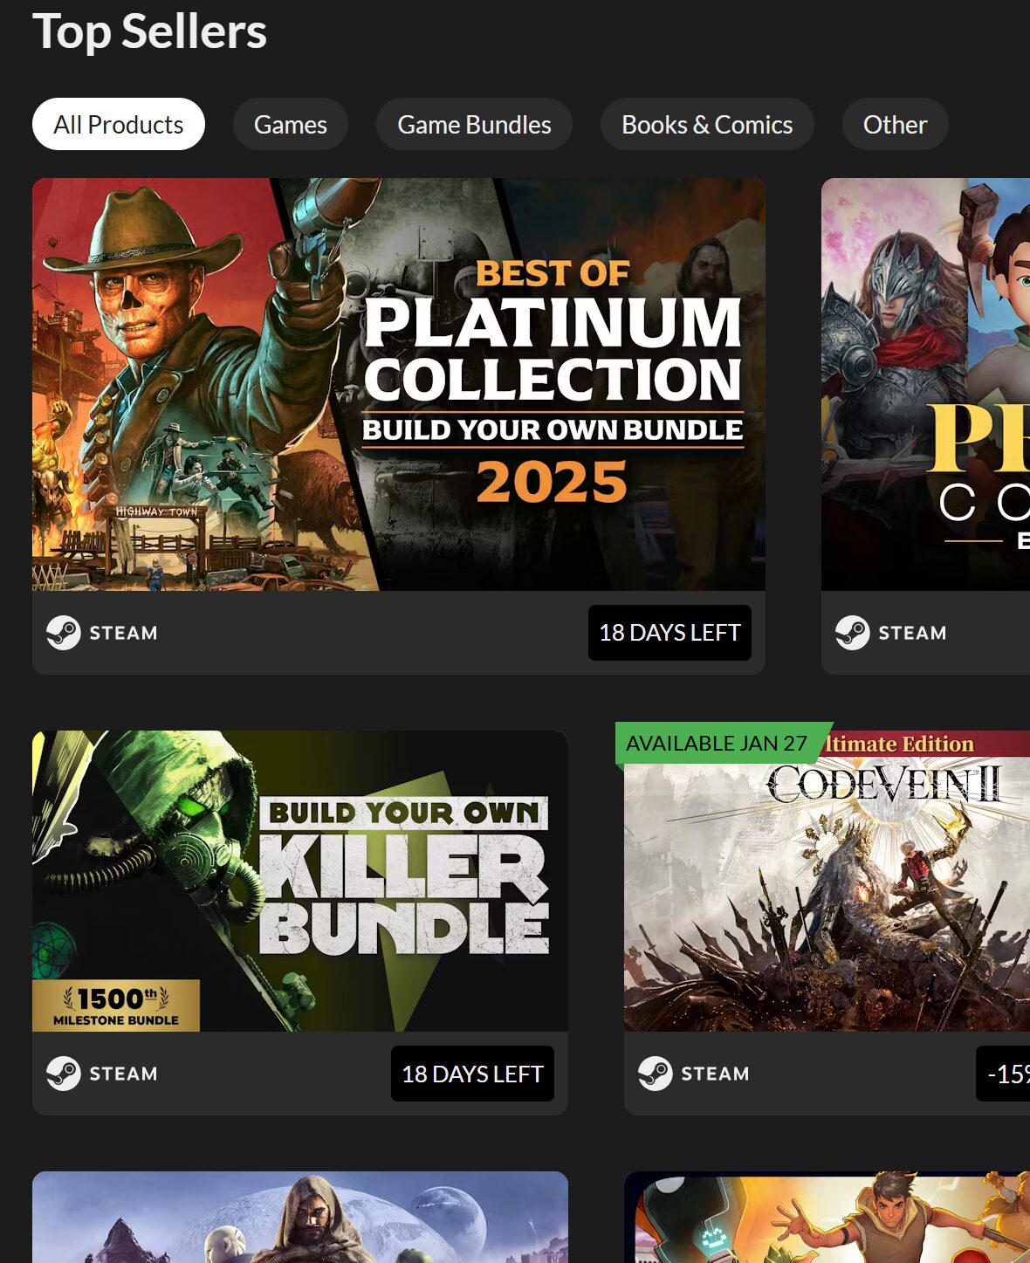Viewport: 1030px width, 1263px height.
Task: Click the Top Sellers heading
Action: tap(149, 31)
